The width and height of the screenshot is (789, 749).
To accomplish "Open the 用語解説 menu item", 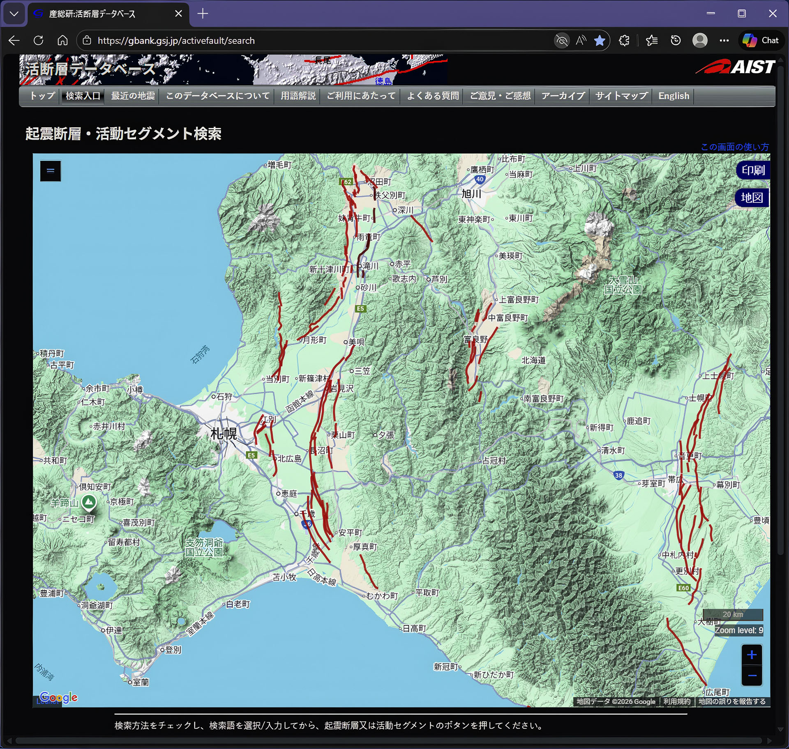I will point(298,96).
